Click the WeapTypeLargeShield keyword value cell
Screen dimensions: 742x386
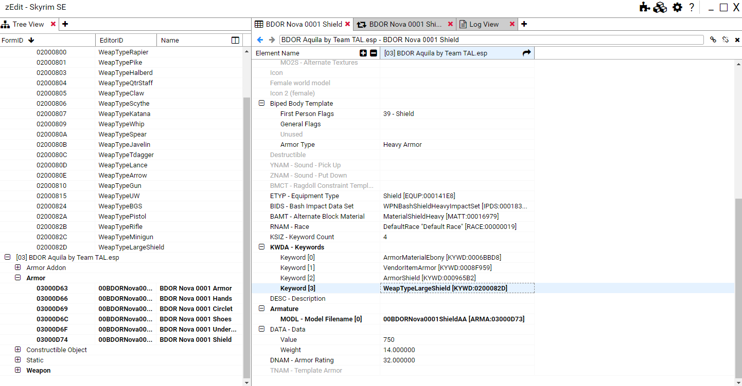tap(457, 288)
